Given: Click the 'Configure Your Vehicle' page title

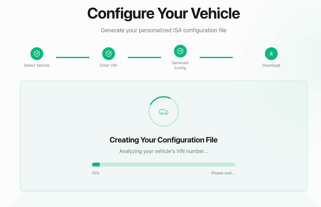Looking at the screenshot, I should click(164, 13).
